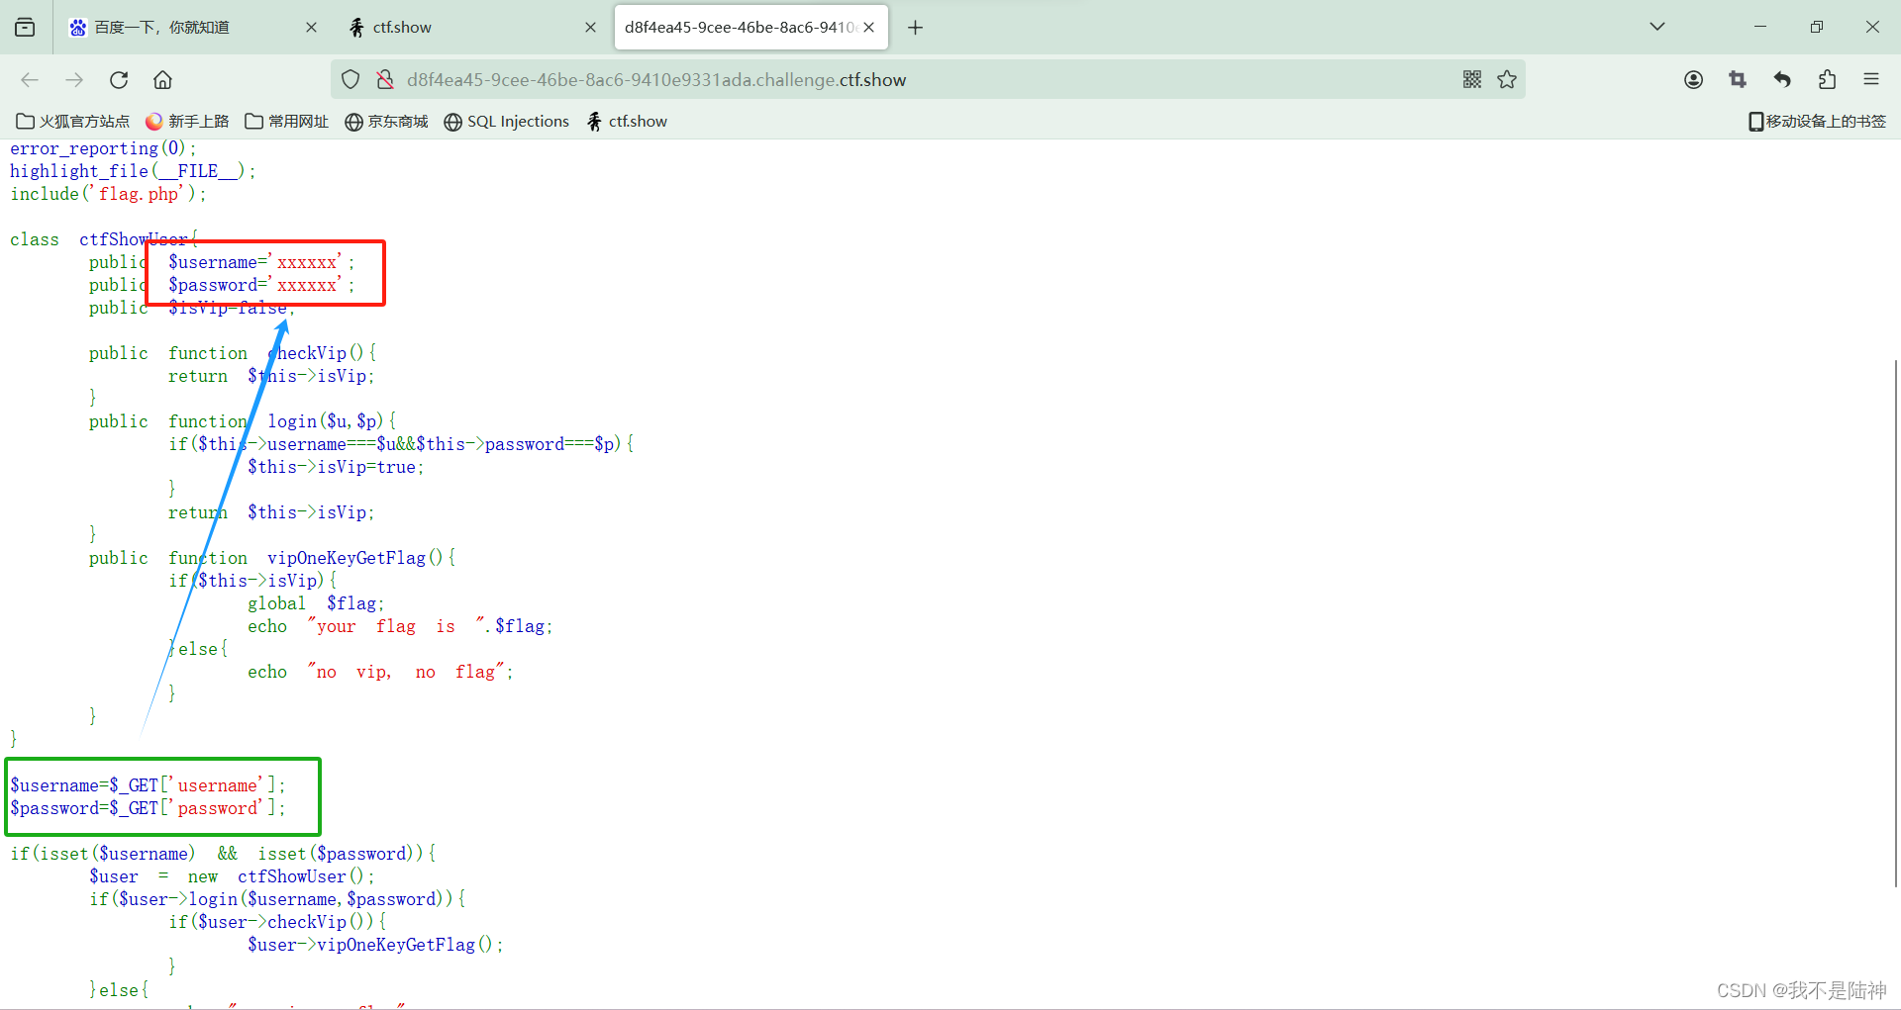Open Firefox View recent browsing icon
Screen dimensions: 1901x1010
pyautogui.click(x=25, y=27)
